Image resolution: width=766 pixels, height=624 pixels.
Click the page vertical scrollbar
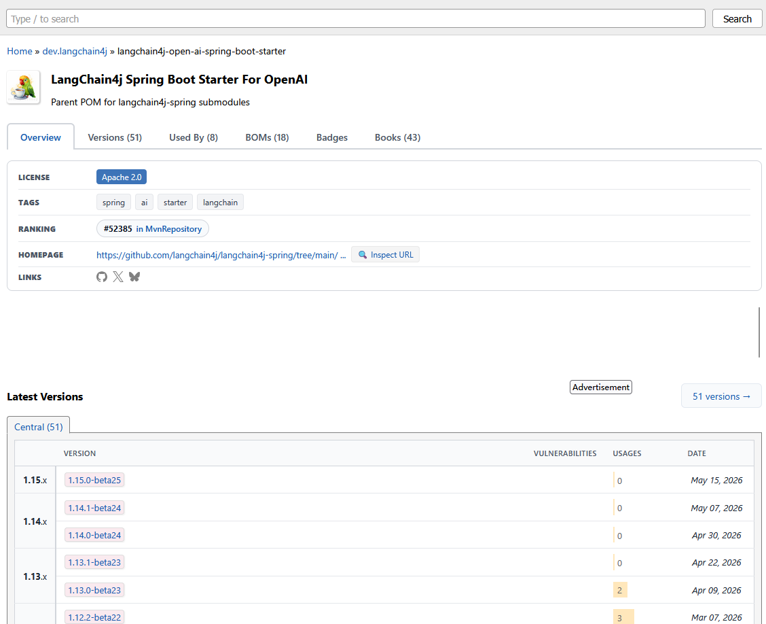[x=759, y=332]
